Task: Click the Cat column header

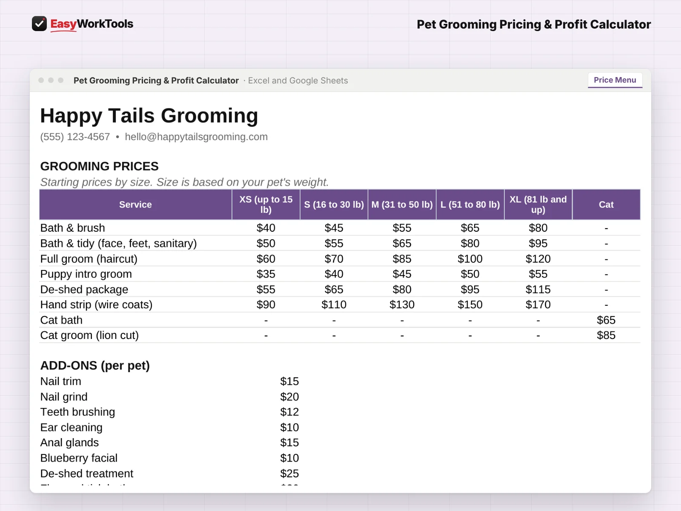Action: pos(607,204)
